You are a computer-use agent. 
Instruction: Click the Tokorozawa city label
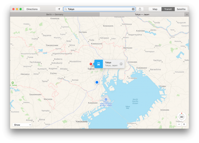coord(52,45)
